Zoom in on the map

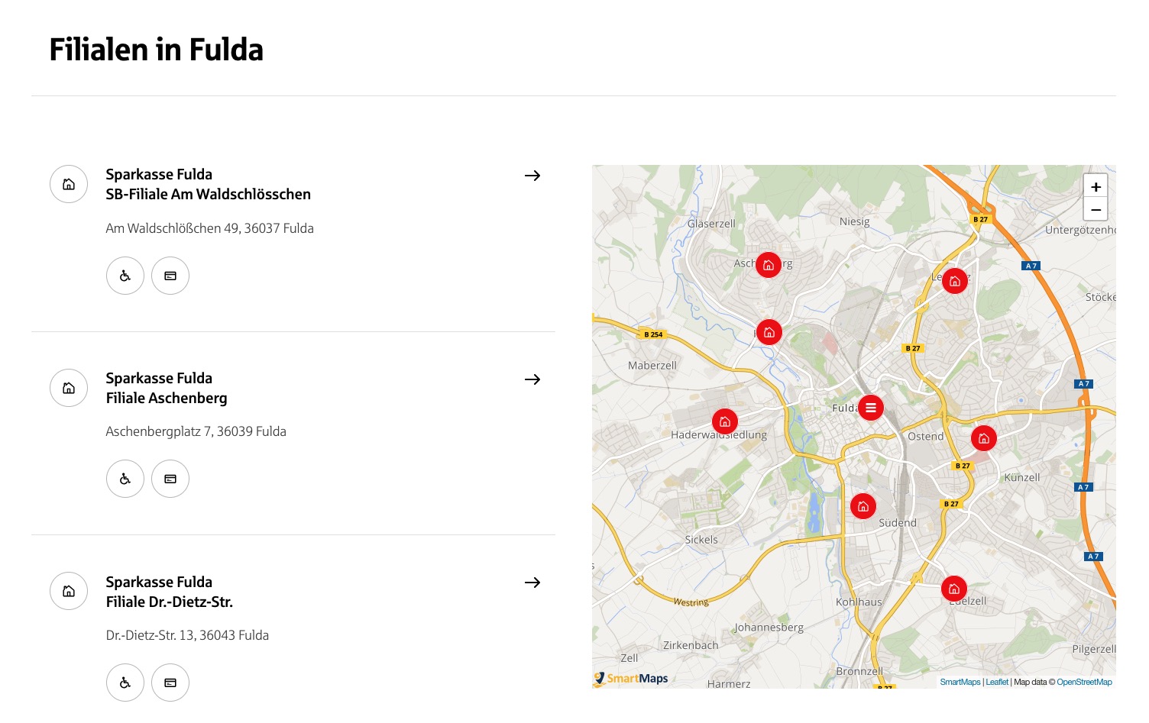(1096, 186)
